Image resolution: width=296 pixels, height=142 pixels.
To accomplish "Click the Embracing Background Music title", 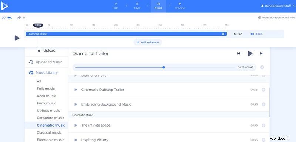I will tap(106, 104).
